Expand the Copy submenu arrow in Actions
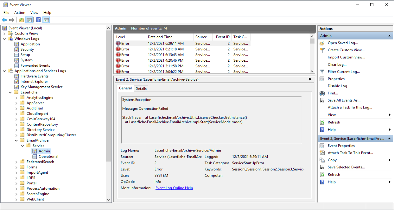The image size is (394, 210). pos(390,160)
